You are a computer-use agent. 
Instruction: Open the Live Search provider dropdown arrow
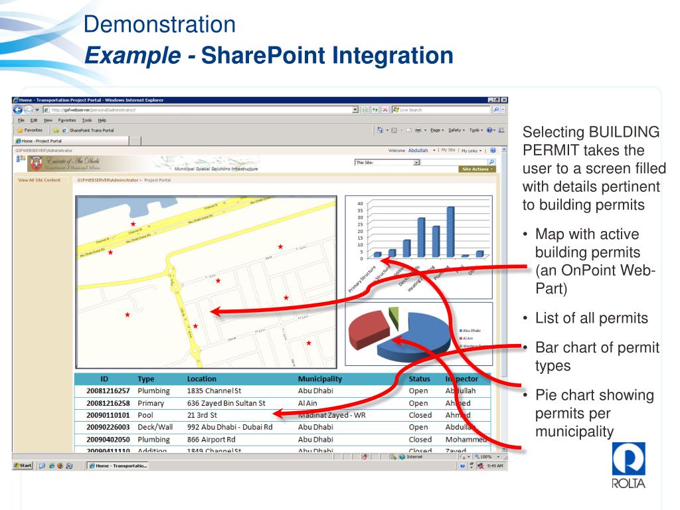click(x=503, y=110)
